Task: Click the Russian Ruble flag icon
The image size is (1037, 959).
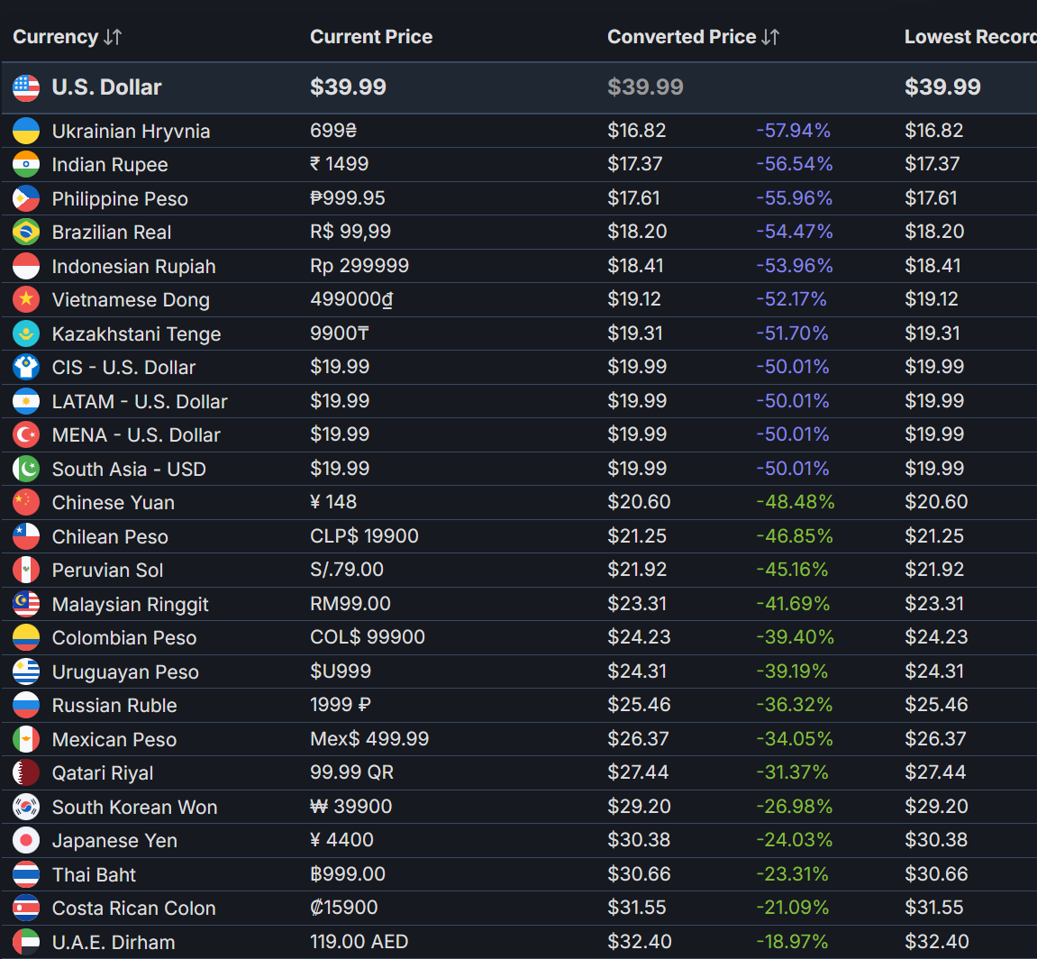Action: coord(26,706)
